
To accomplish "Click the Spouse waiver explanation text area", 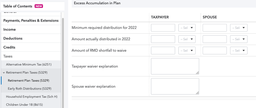I will coord(175,86).
